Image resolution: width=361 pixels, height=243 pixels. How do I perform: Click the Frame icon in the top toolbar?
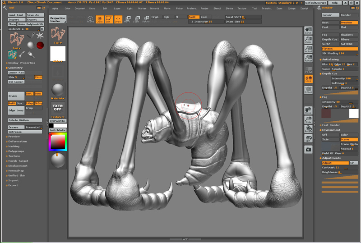(90, 19)
